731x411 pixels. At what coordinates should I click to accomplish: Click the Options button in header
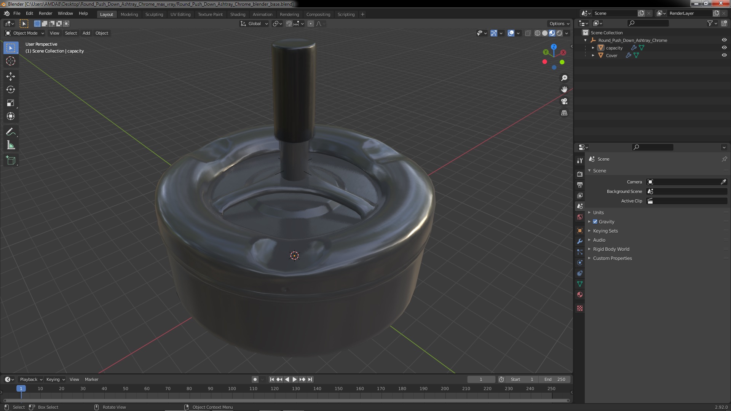[559, 24]
